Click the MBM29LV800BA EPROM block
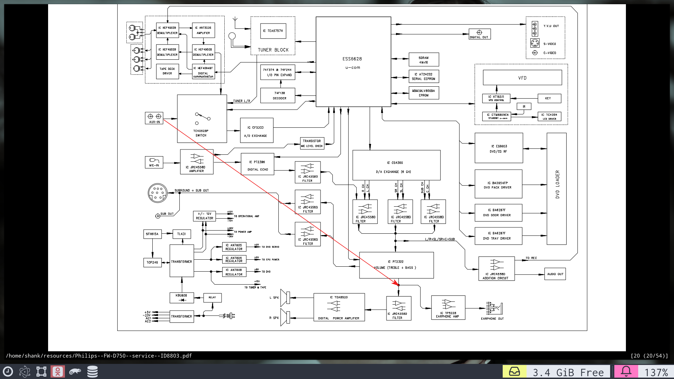 pyautogui.click(x=424, y=93)
